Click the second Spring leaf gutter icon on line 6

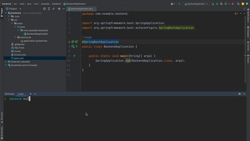coord(77,42)
